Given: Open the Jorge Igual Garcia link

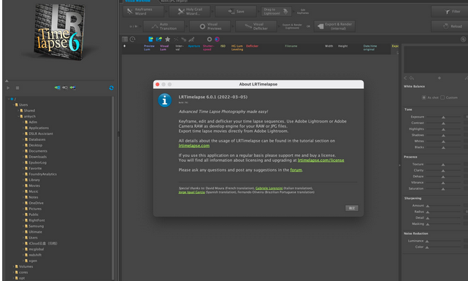Looking at the screenshot, I should 191,192.
